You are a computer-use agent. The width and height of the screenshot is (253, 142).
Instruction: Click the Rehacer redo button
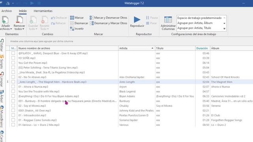59,23
